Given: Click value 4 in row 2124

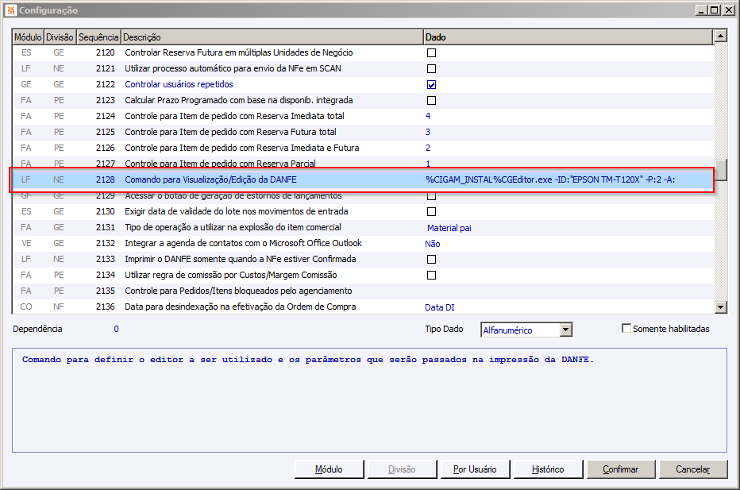Looking at the screenshot, I should click(x=428, y=116).
